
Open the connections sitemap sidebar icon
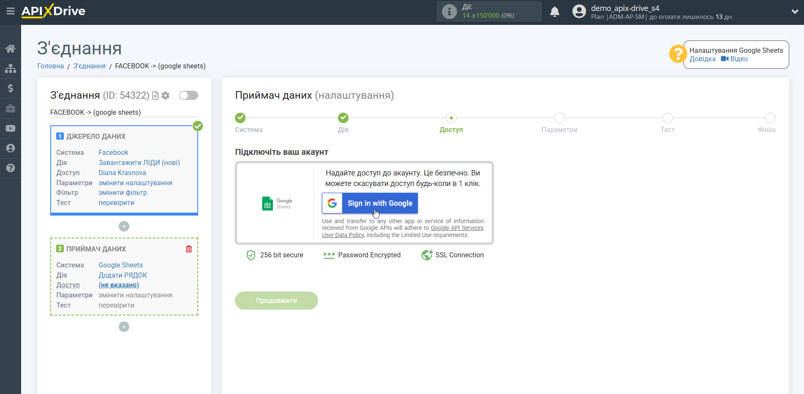[11, 68]
